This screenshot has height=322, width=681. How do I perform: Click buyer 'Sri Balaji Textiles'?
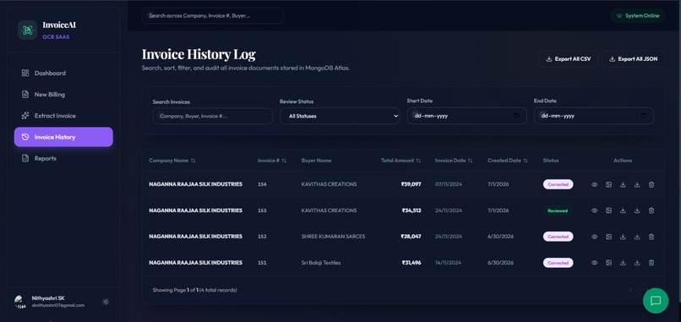click(x=321, y=263)
